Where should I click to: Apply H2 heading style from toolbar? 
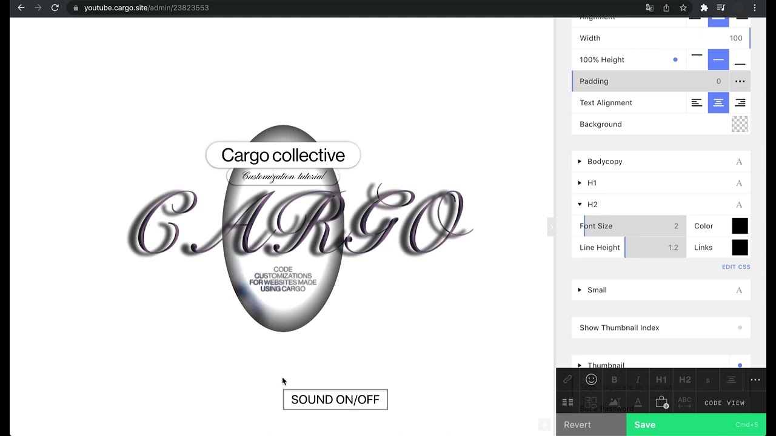coord(684,380)
